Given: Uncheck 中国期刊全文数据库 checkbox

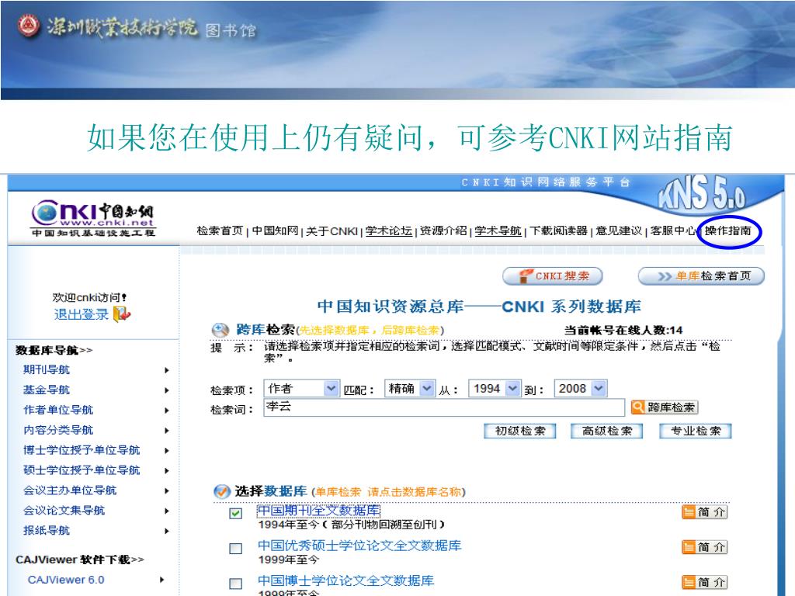Looking at the screenshot, I should pos(235,513).
